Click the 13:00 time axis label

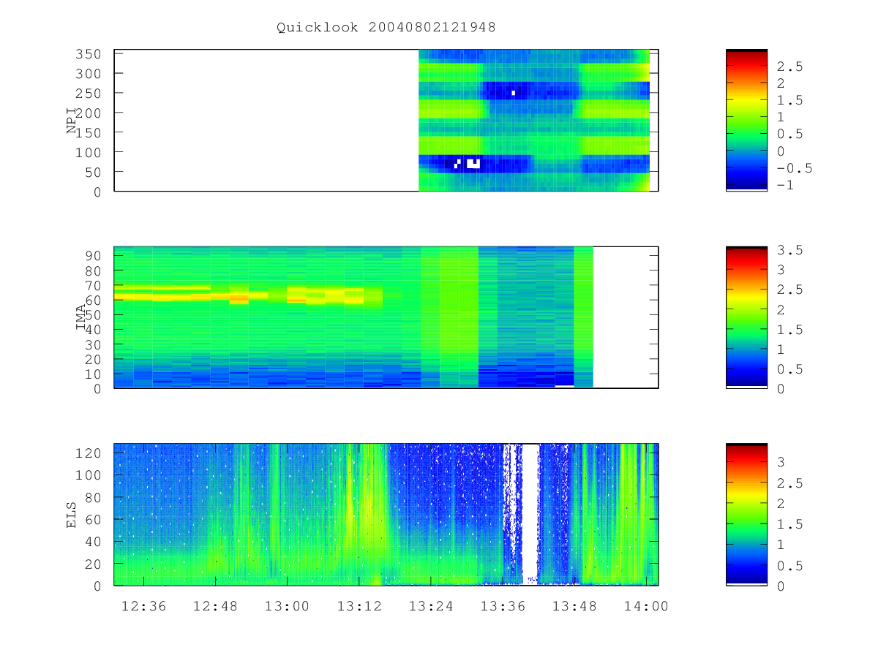coord(287,606)
